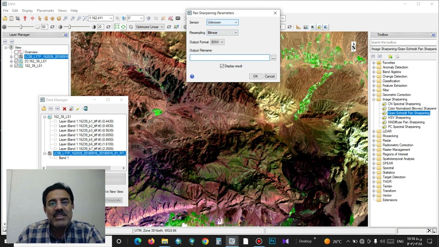Open the Help menu

point(74,11)
